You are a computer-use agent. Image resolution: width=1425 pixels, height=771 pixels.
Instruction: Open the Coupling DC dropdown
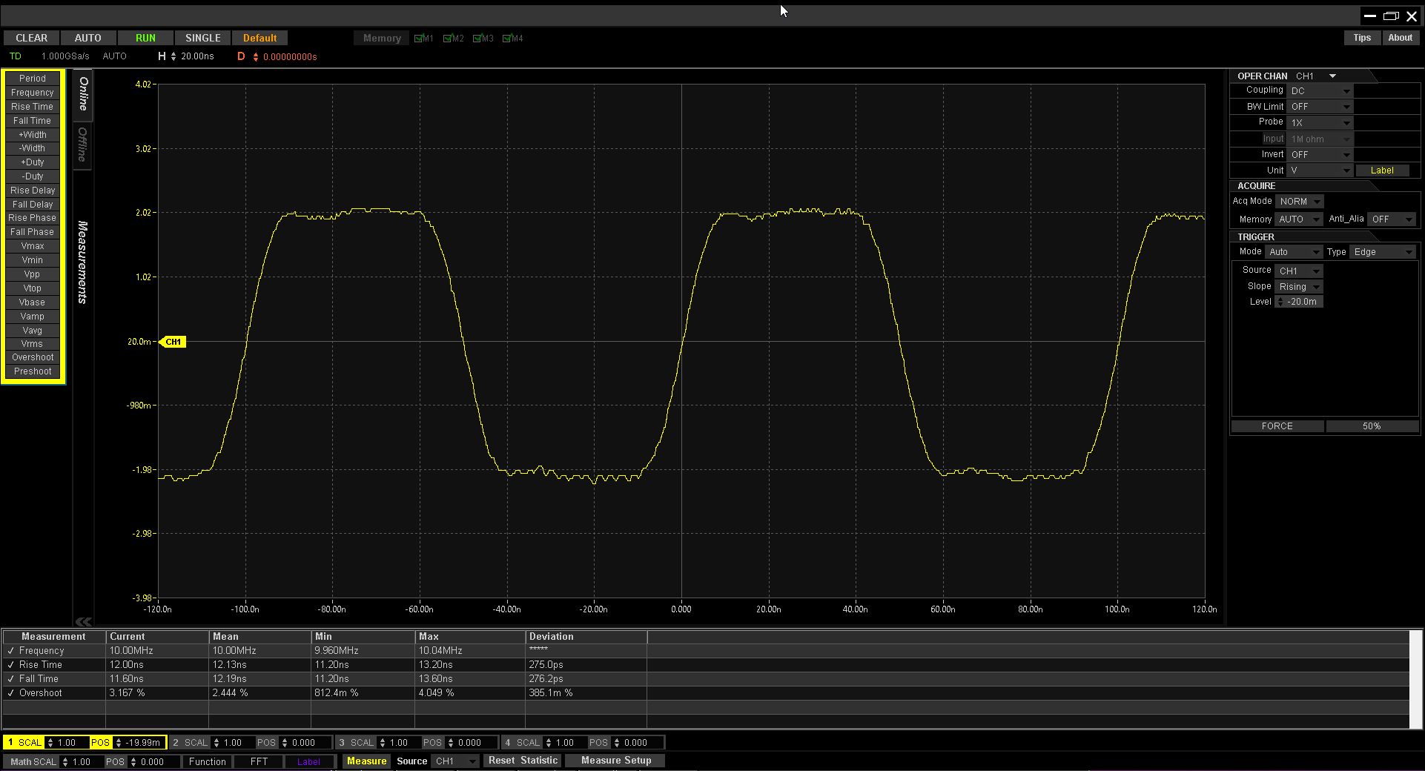tap(1320, 91)
